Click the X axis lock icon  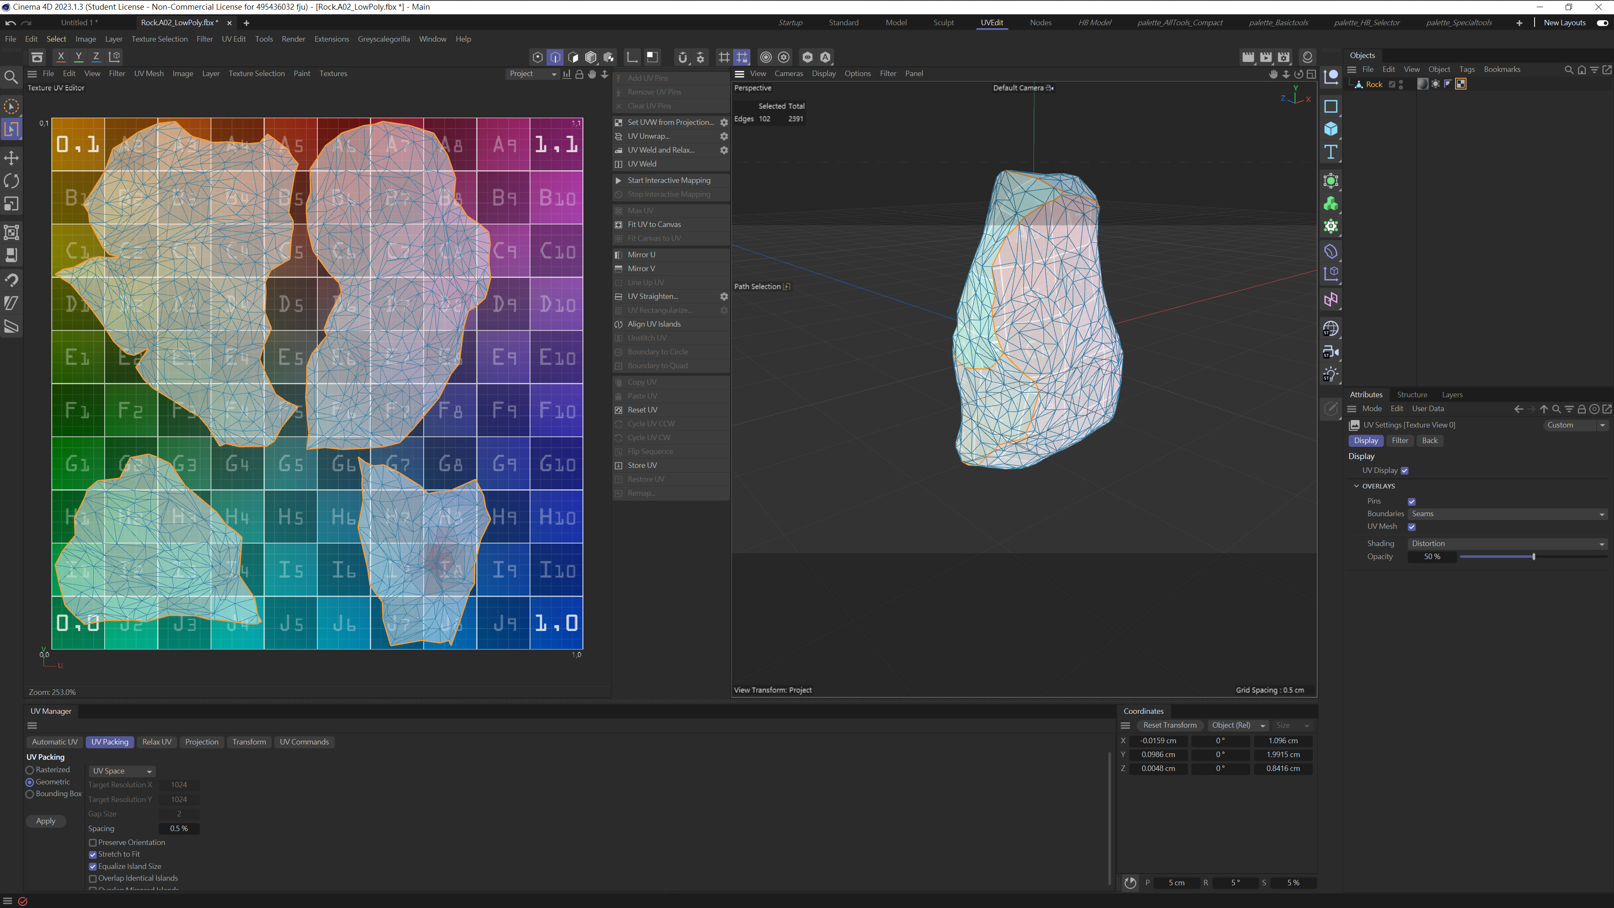coord(61,56)
